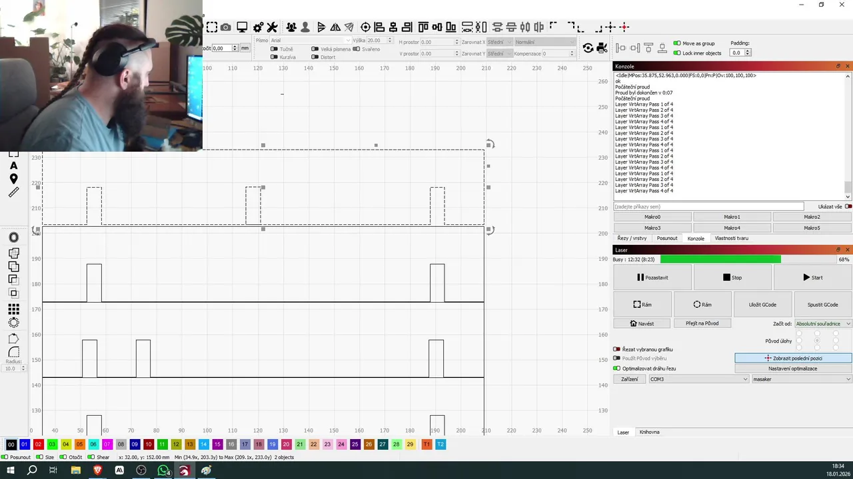Click the weld overlapping squares icon

(x=13, y=253)
